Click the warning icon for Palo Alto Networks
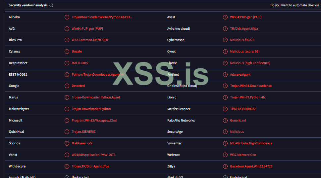This screenshot has height=178, width=321. (x=225, y=121)
